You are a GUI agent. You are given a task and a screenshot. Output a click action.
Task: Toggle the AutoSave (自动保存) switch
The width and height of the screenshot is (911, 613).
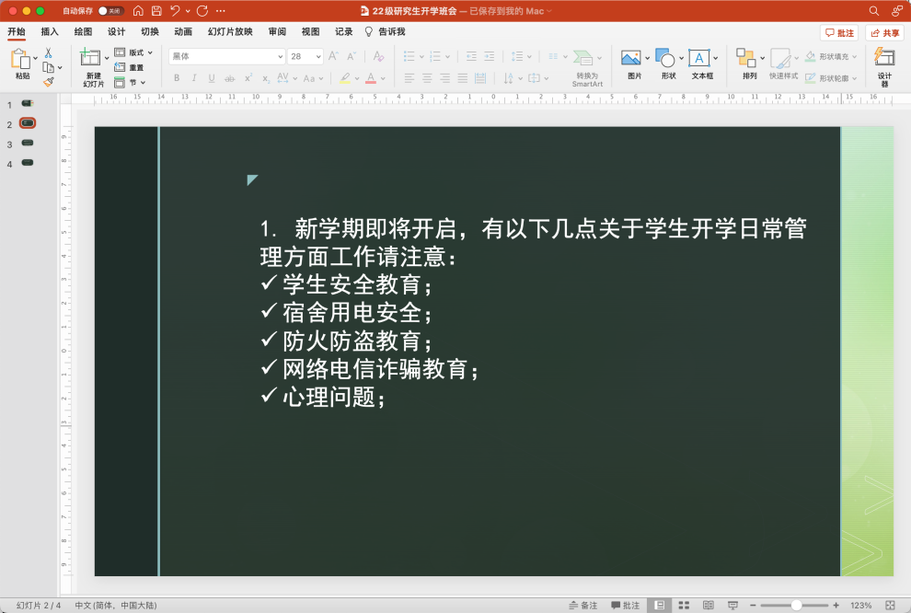[x=110, y=11]
